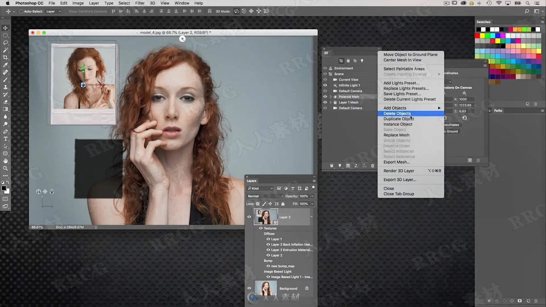This screenshot has height=307, width=546.
Task: Select the Crop tool
Action: tap(5, 57)
